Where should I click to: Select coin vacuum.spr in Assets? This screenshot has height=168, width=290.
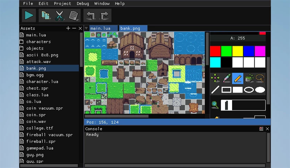tap(49, 108)
